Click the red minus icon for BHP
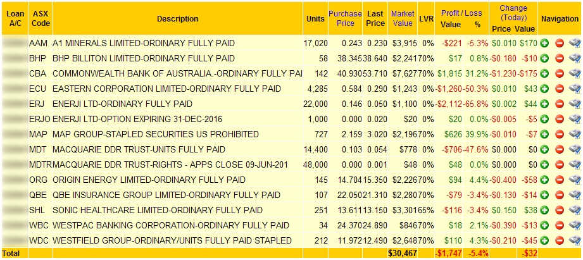The image size is (583, 260). click(x=560, y=58)
